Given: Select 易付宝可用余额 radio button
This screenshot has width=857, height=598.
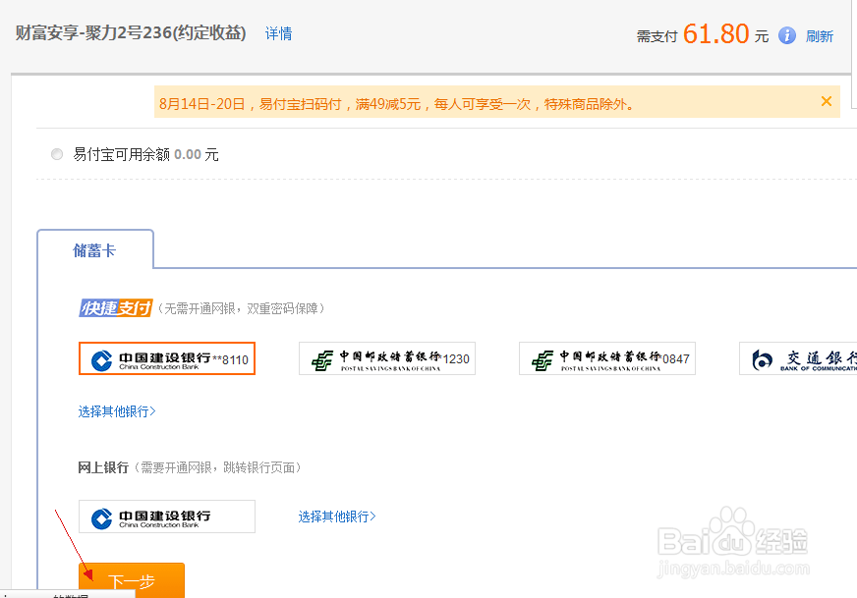Looking at the screenshot, I should point(57,154).
